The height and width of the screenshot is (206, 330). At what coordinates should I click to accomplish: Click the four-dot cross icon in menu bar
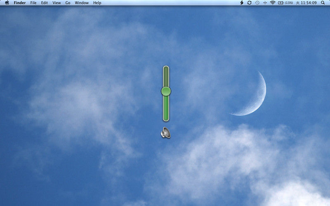265,3
